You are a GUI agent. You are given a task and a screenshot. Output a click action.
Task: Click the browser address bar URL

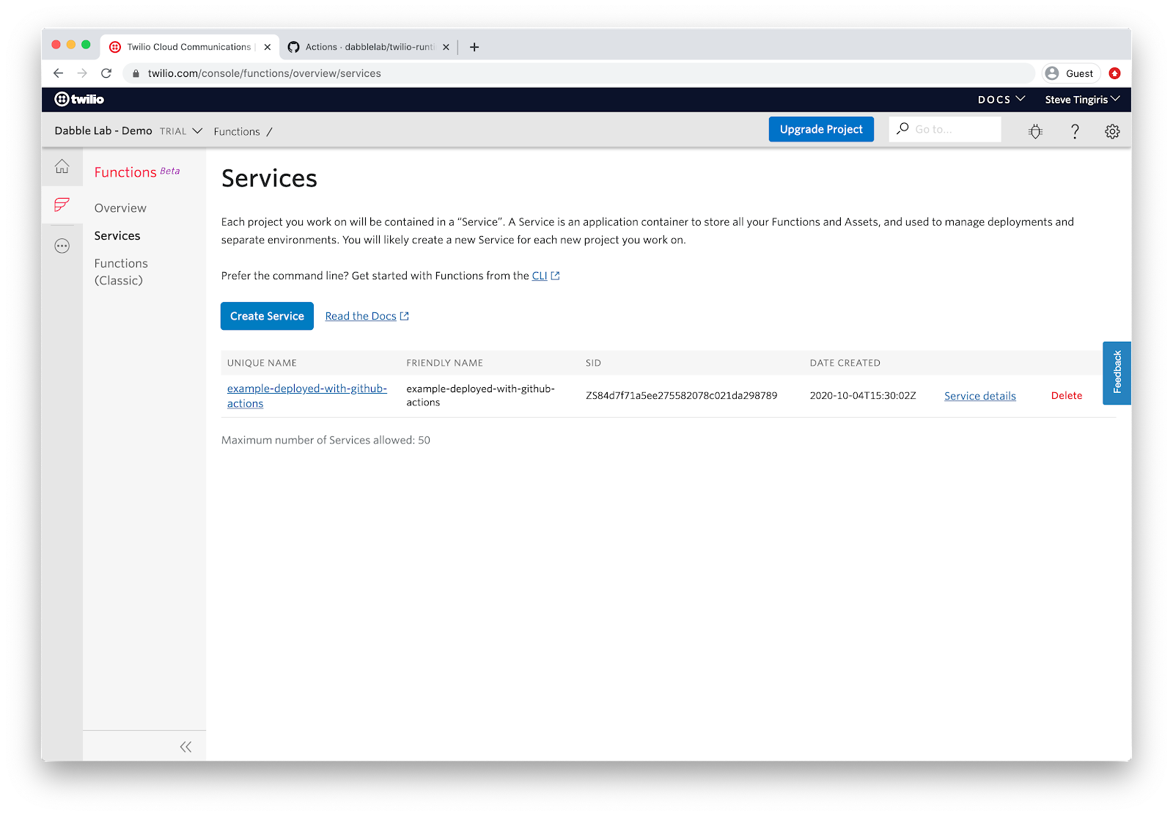[265, 73]
